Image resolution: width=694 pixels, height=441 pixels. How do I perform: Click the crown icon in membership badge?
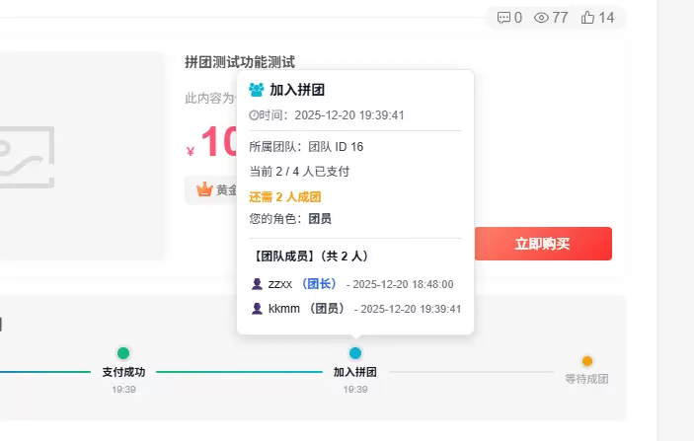pos(204,189)
